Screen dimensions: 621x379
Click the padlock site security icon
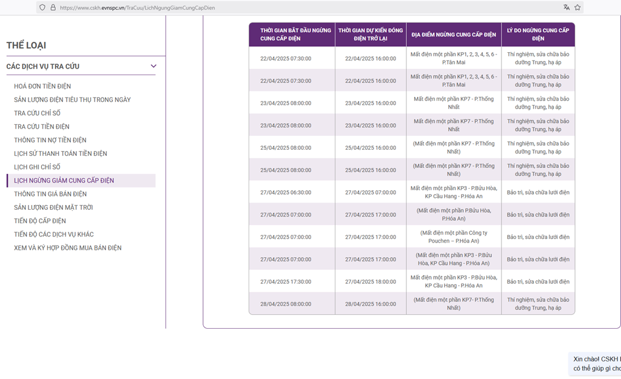coord(53,8)
